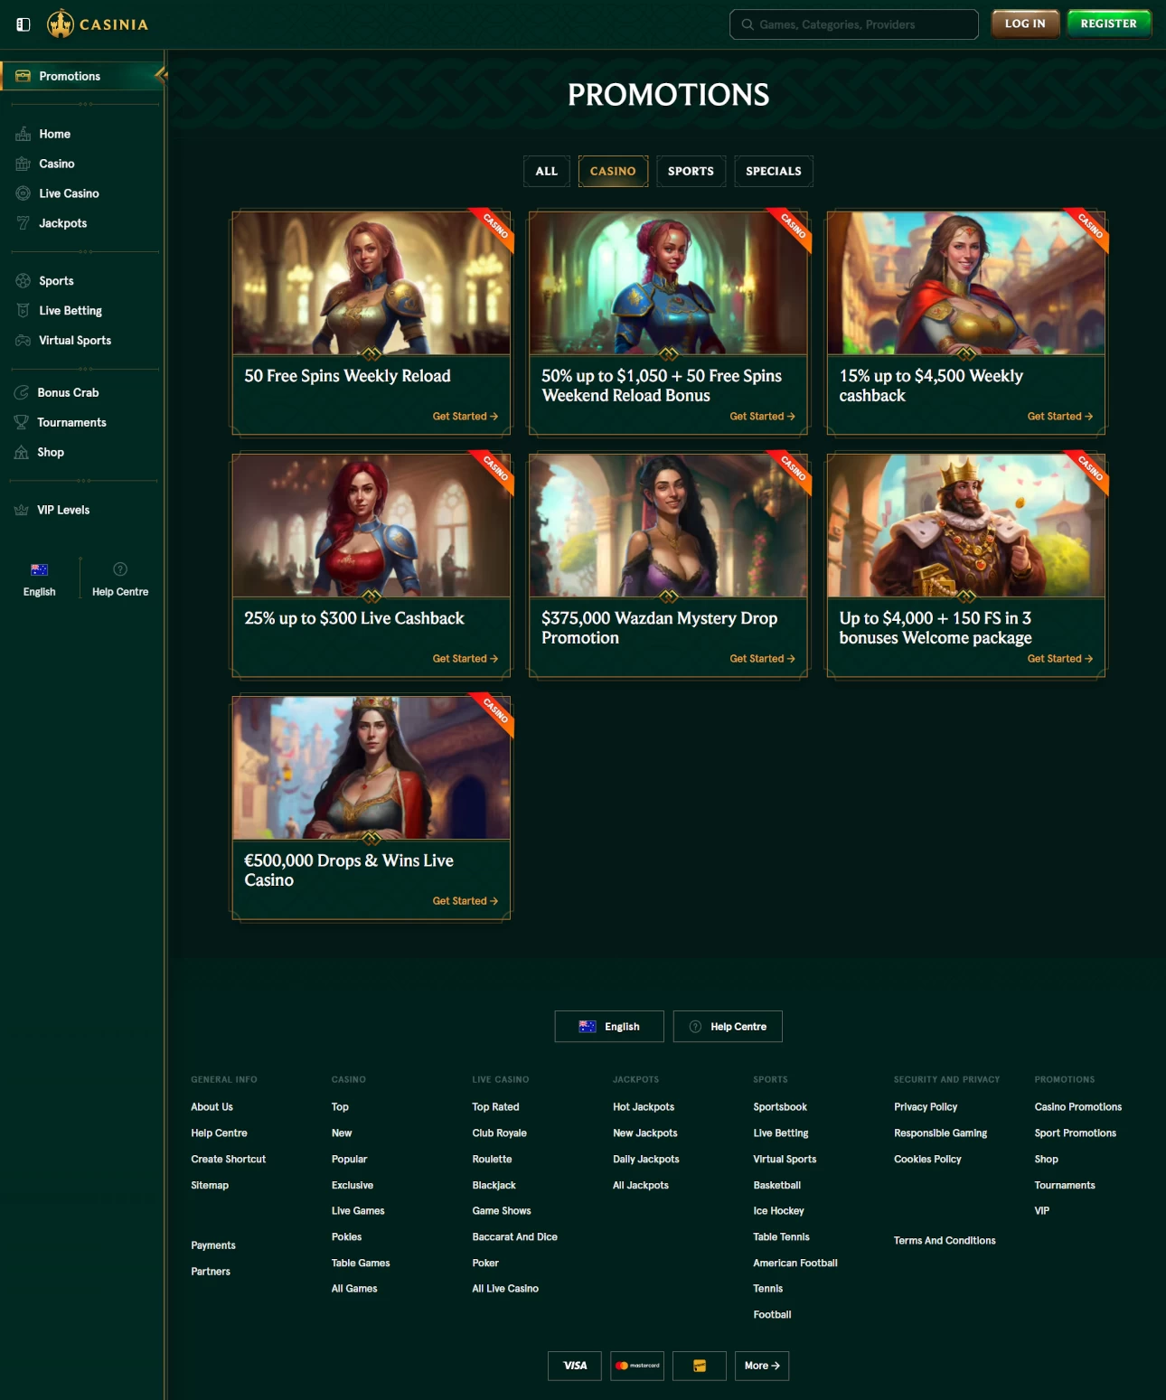
Task: Open the Responsible Gaming footer link
Action: [940, 1133]
